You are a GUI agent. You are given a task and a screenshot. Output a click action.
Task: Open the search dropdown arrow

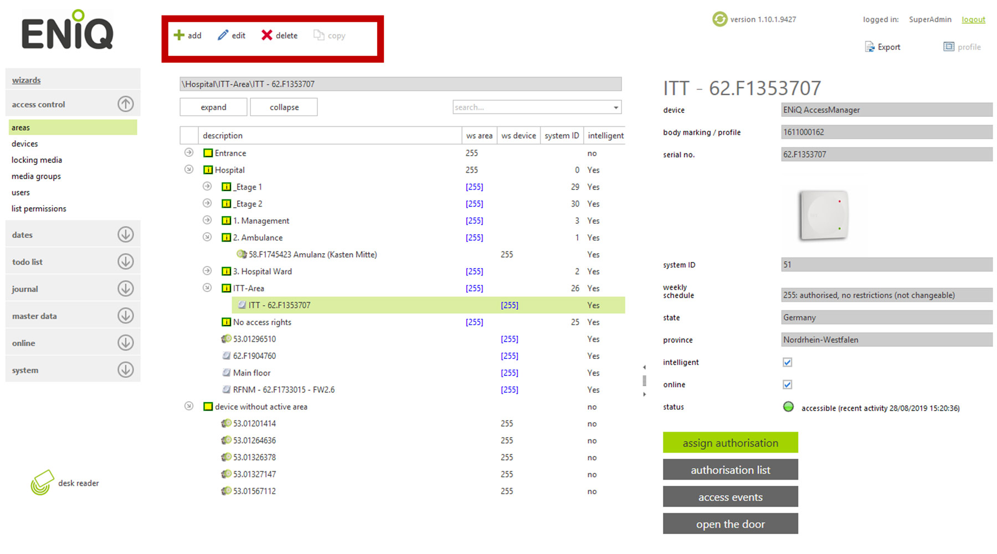tap(616, 107)
